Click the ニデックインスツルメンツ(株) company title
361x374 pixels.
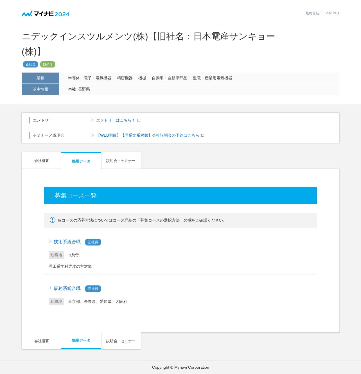tap(148, 44)
